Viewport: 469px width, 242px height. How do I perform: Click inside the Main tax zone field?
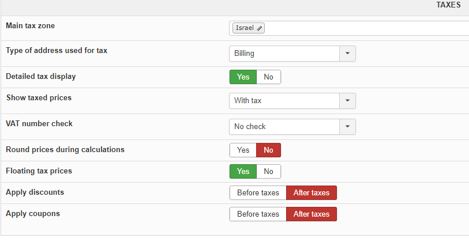(x=363, y=28)
